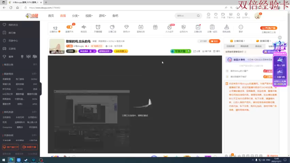Click the 我要开播 button in the sidebar
The width and height of the screenshot is (290, 163).
29,147
